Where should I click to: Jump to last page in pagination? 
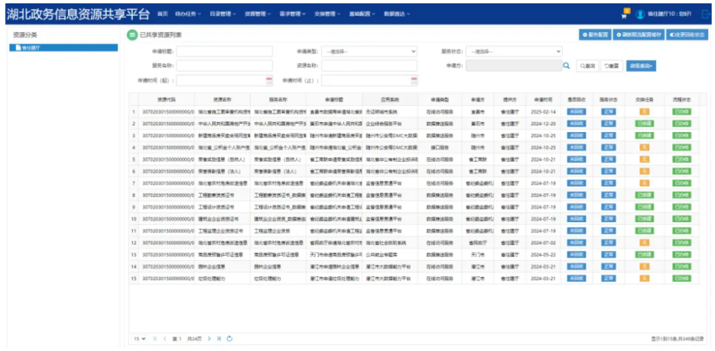(x=219, y=338)
